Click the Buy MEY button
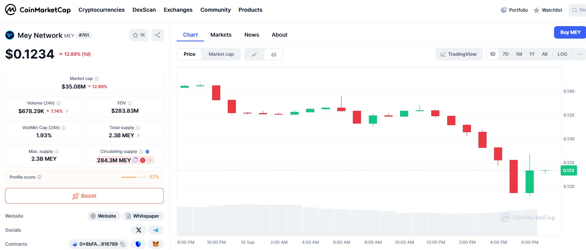Image resolution: width=586 pixels, height=250 pixels. (x=570, y=32)
